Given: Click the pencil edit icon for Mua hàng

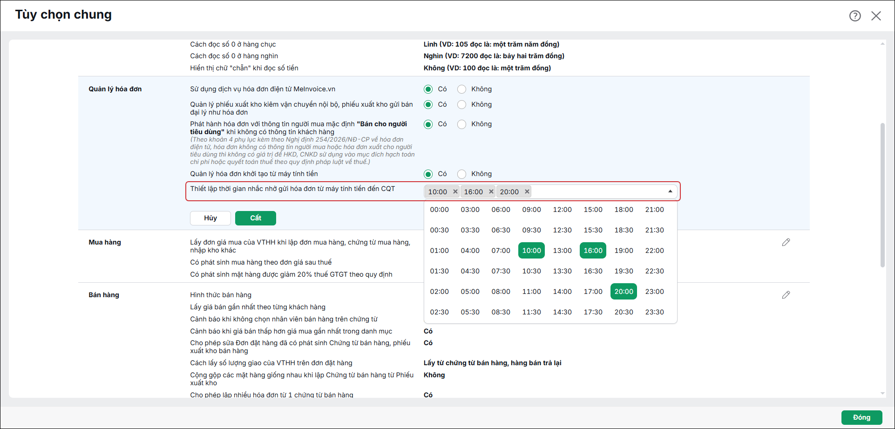Looking at the screenshot, I should click(786, 242).
